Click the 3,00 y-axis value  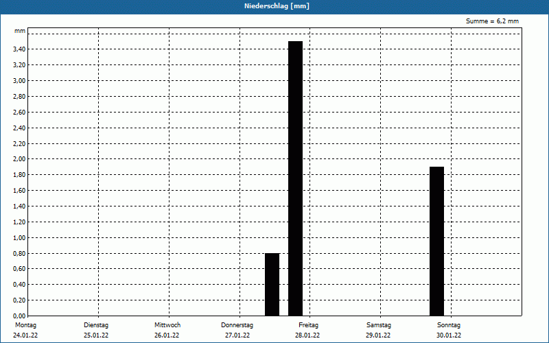click(19, 81)
